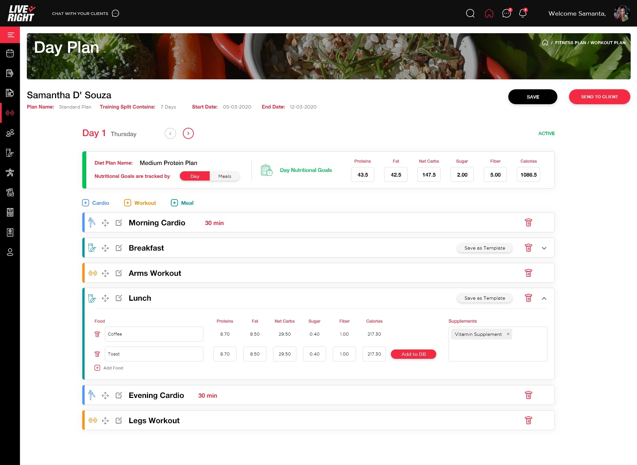Edit the Arms Workout entry
This screenshot has height=465, width=637.
[118, 273]
